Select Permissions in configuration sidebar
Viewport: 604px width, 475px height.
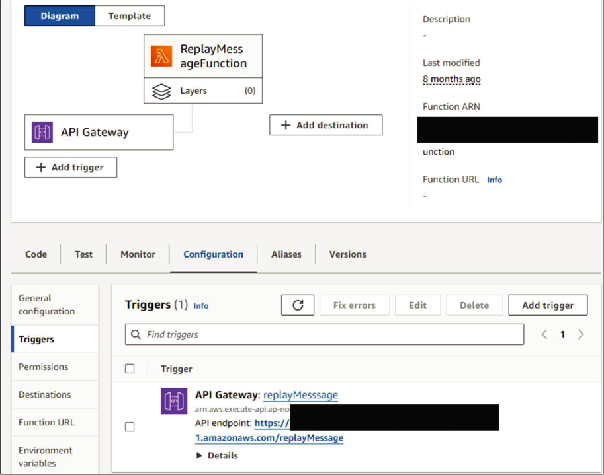click(43, 367)
